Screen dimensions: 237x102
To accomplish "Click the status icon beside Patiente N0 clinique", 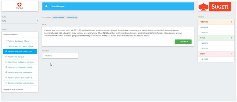I will coord(6,57).
